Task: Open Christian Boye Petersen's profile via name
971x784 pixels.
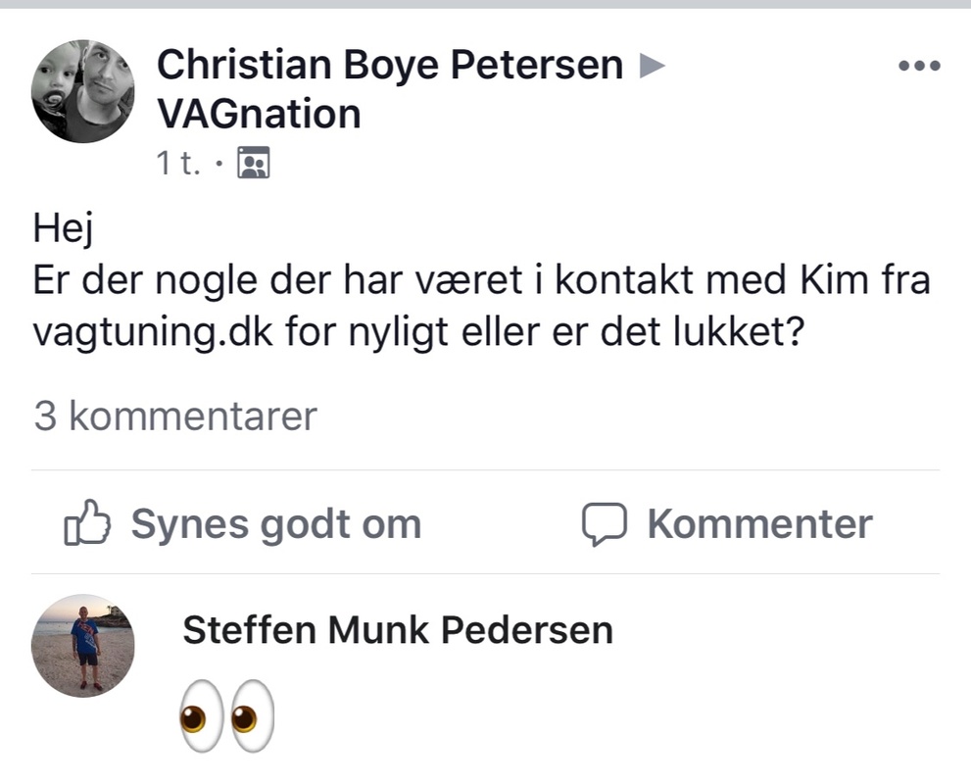Action: pyautogui.click(x=390, y=66)
